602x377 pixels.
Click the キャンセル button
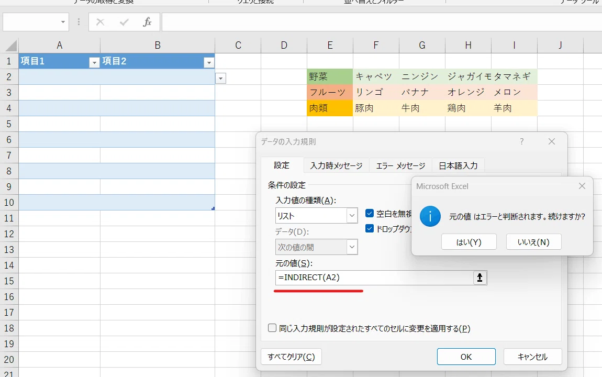pyautogui.click(x=532, y=357)
